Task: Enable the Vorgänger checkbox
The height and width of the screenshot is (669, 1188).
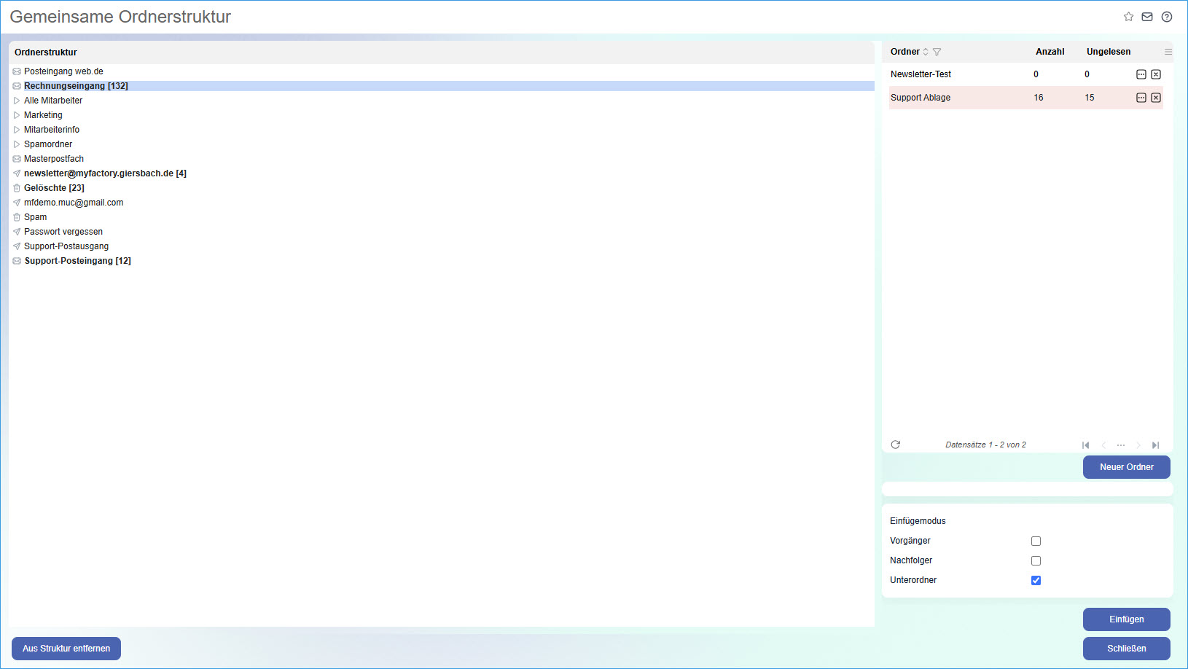Action: point(1036,541)
